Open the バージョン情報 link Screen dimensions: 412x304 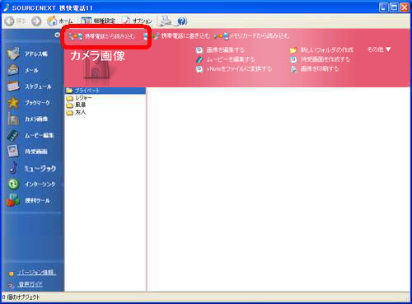(x=37, y=273)
